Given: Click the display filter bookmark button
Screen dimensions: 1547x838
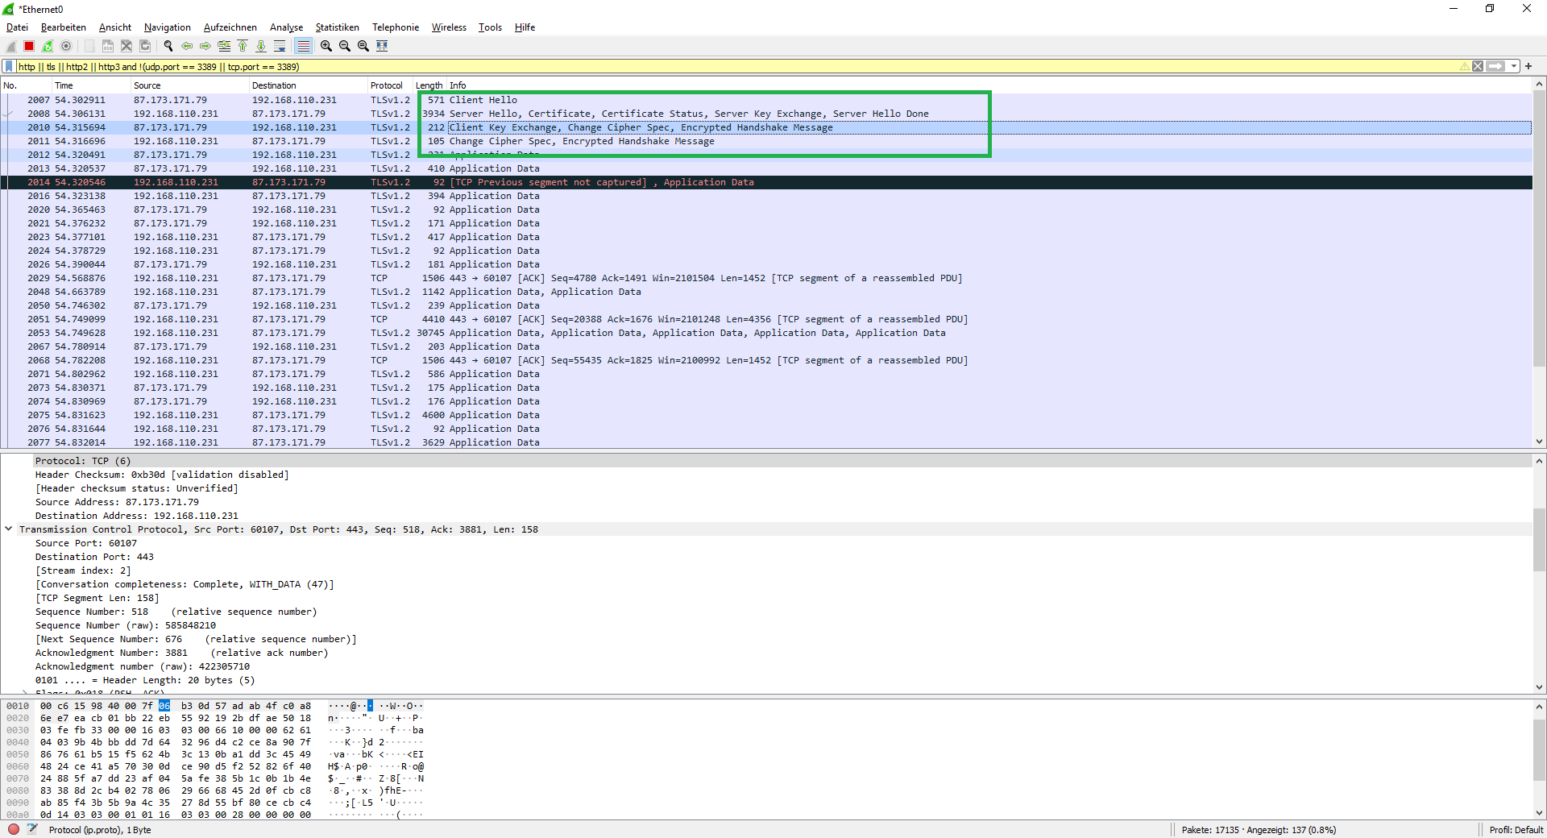Looking at the screenshot, I should click(9, 67).
